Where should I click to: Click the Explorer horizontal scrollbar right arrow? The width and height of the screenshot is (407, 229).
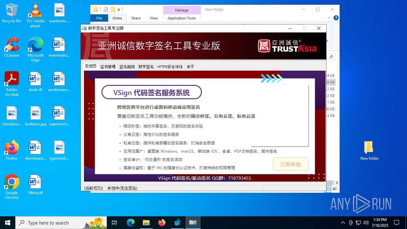click(x=337, y=183)
